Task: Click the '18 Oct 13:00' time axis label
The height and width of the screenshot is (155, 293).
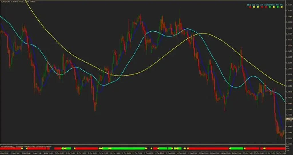Action: pos(214,153)
